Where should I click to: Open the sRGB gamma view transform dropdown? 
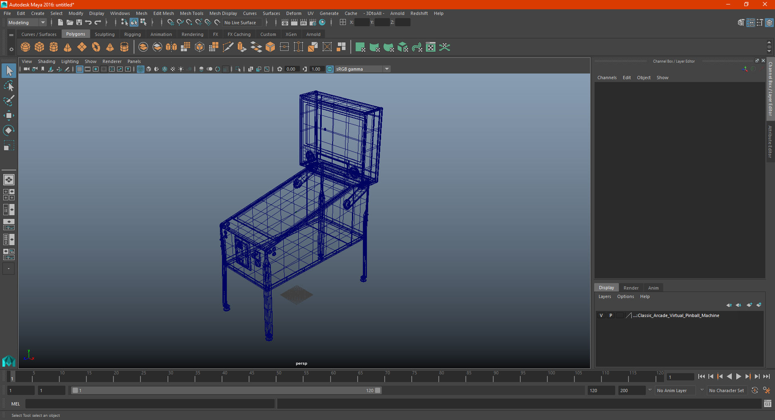[362, 69]
